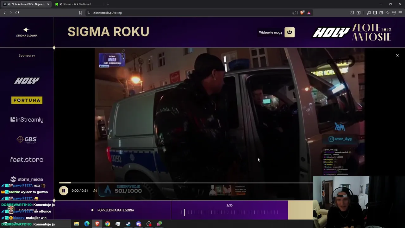The height and width of the screenshot is (228, 405).
Task: Open the browser hamburger menu
Action: click(400, 13)
